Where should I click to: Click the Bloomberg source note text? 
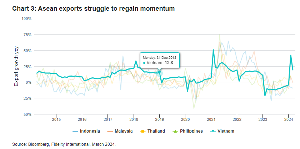tap(64, 144)
